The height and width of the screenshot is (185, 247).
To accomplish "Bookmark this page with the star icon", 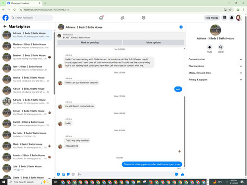I will pyautogui.click(x=230, y=10).
